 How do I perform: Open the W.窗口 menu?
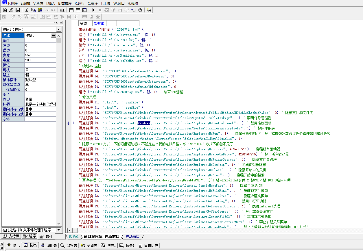pyautogui.click(x=119, y=3)
